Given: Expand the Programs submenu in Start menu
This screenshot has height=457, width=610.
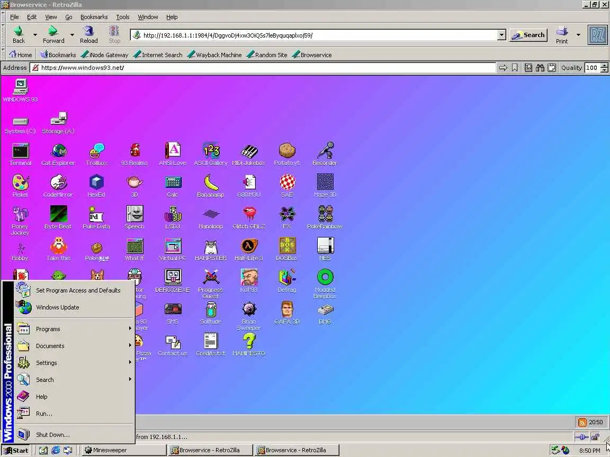Looking at the screenshot, I should 75,329.
